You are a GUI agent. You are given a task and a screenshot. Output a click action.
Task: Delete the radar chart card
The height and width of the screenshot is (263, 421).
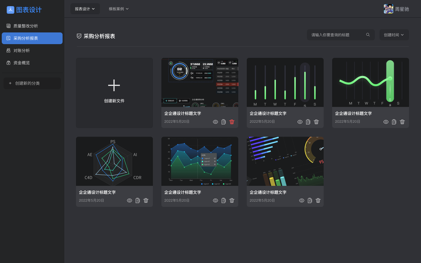click(x=146, y=200)
